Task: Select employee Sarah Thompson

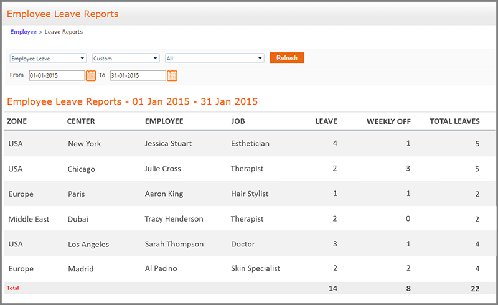Action: coord(174,244)
